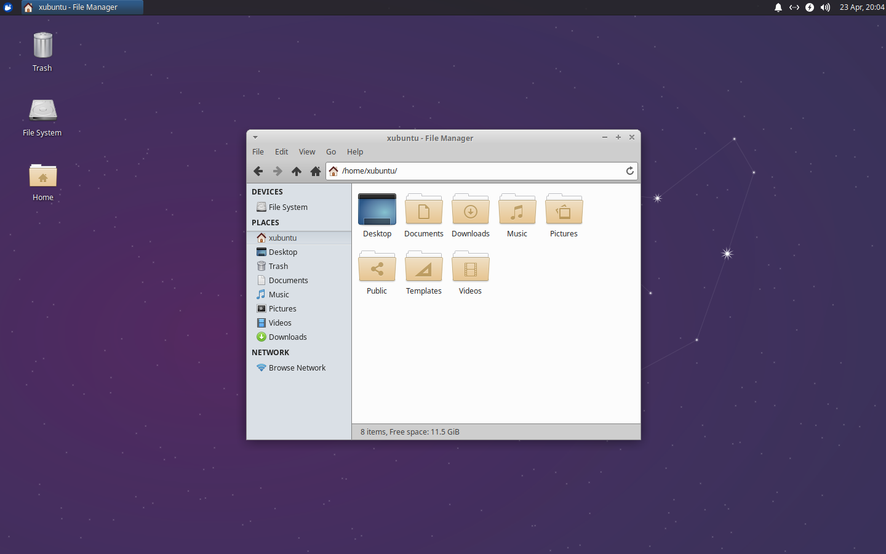This screenshot has height=554, width=886.
Task: Open the window menu triangle in the titlebar
Action: click(x=255, y=137)
